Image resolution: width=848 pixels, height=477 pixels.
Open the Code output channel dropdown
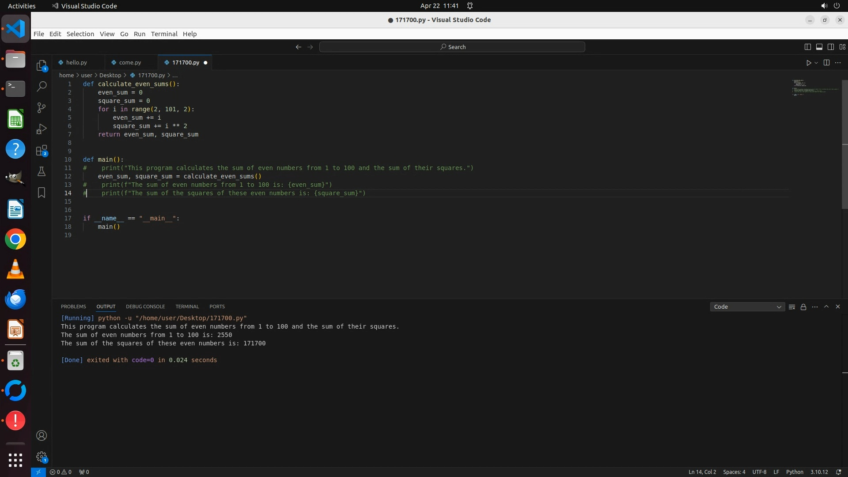(747, 307)
